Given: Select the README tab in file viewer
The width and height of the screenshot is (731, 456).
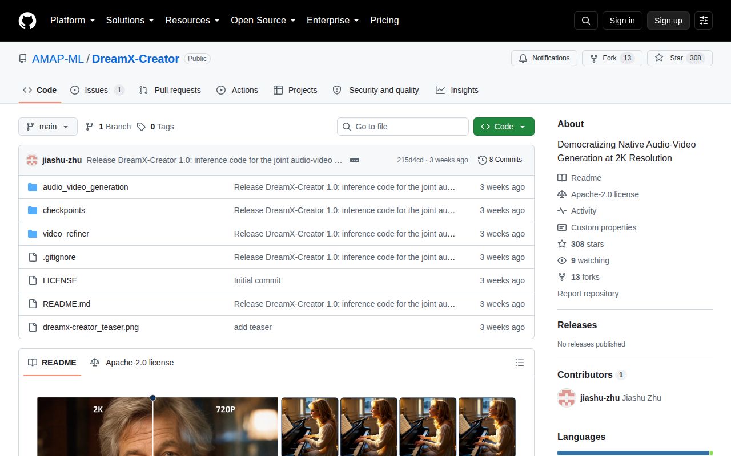Looking at the screenshot, I should tap(52, 363).
